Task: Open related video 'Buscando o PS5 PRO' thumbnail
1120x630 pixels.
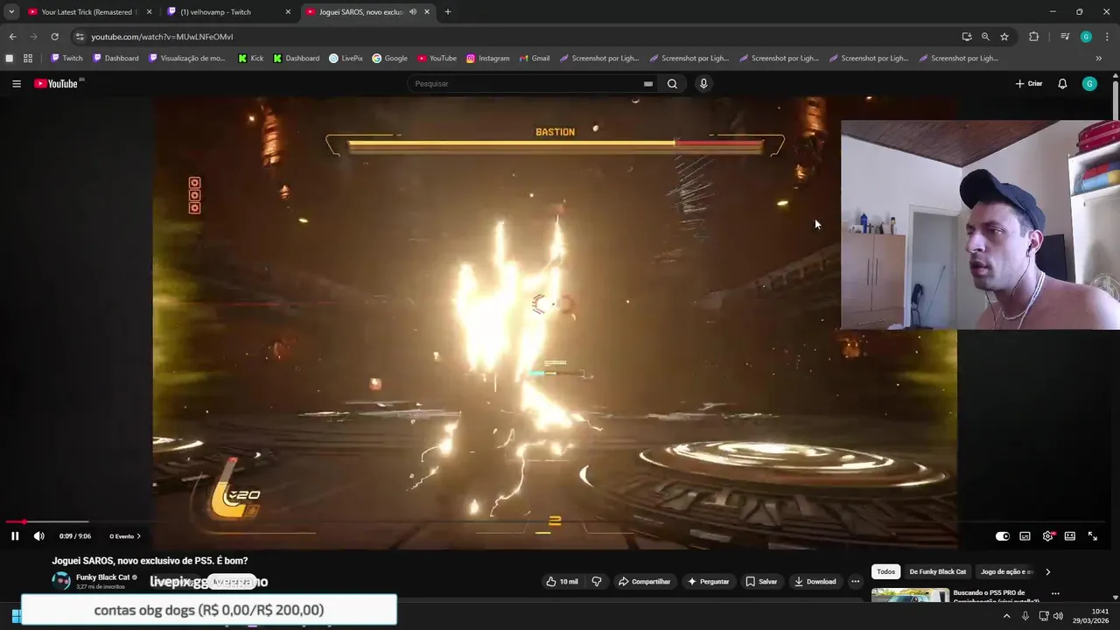Action: coord(910,596)
